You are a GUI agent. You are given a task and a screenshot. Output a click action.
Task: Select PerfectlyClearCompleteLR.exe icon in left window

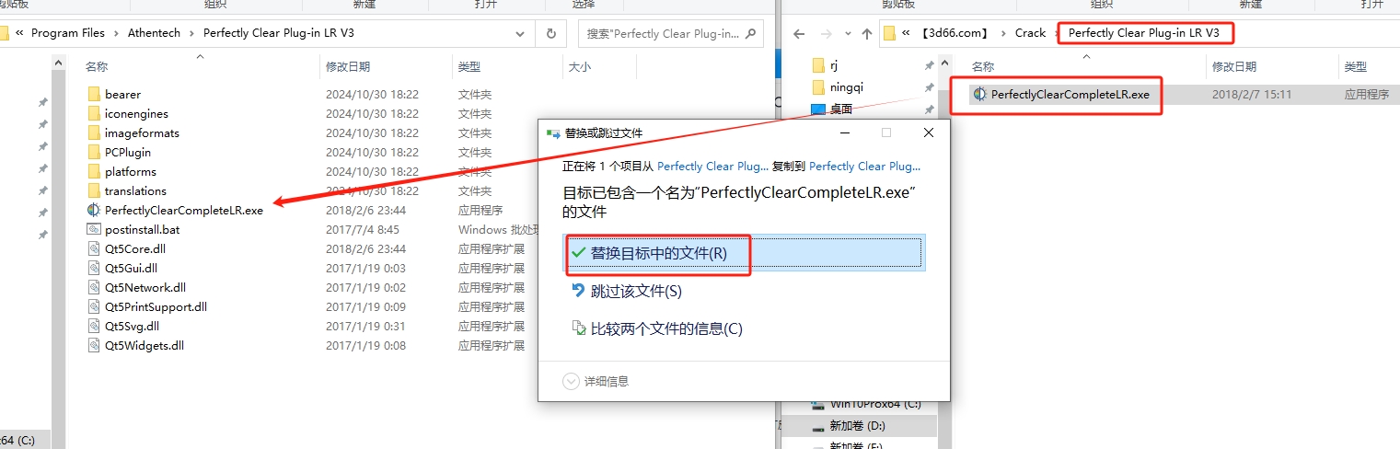(93, 210)
